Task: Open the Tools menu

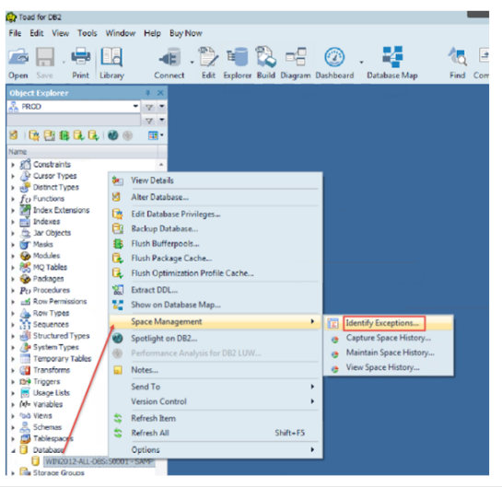Action: pos(88,33)
